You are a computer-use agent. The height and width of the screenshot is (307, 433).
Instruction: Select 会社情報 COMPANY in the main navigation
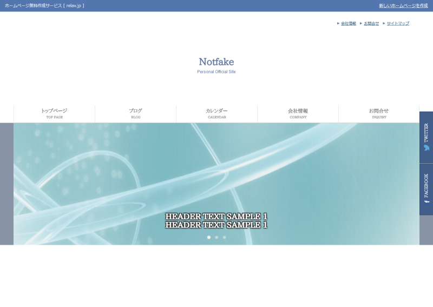point(298,113)
